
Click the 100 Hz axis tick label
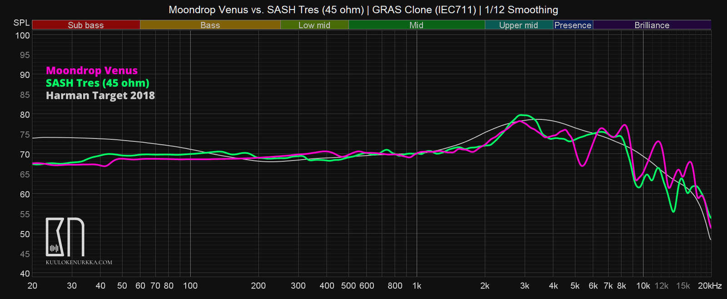tap(190, 286)
